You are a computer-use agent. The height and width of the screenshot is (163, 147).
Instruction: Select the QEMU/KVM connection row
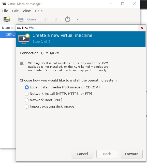(x=8, y=34)
